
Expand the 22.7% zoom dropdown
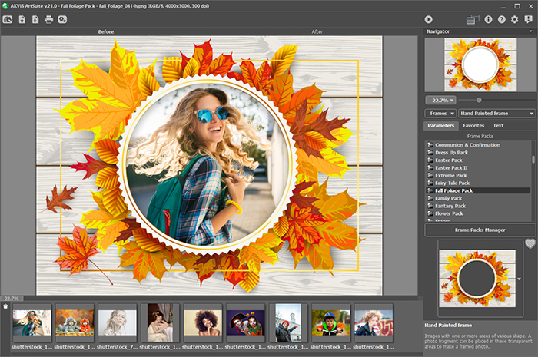(441, 100)
